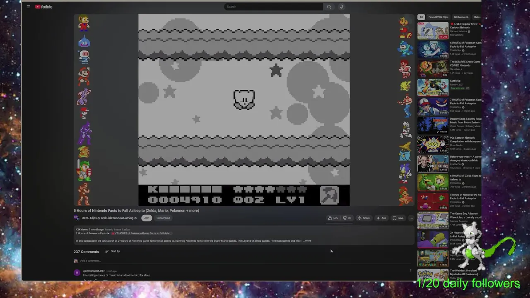
Task: Open the #mario hashtag in description
Action: click(x=109, y=229)
